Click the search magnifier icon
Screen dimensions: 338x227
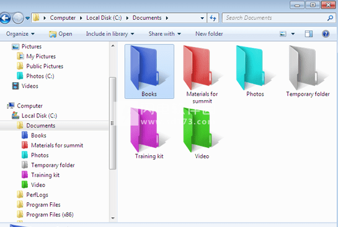(x=330, y=18)
